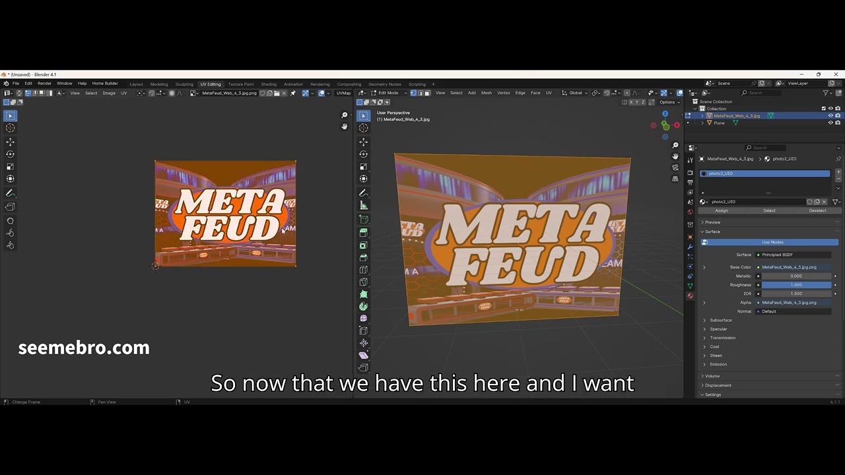This screenshot has height=475, width=845.
Task: Expand the Volume panel
Action: click(712, 376)
